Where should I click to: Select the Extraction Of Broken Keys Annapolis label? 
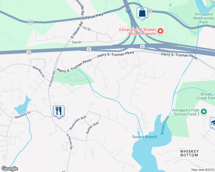point(138,32)
